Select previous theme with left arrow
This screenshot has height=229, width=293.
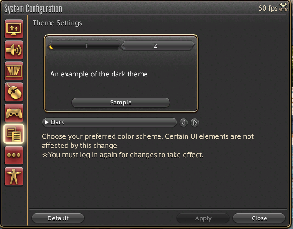(184, 123)
